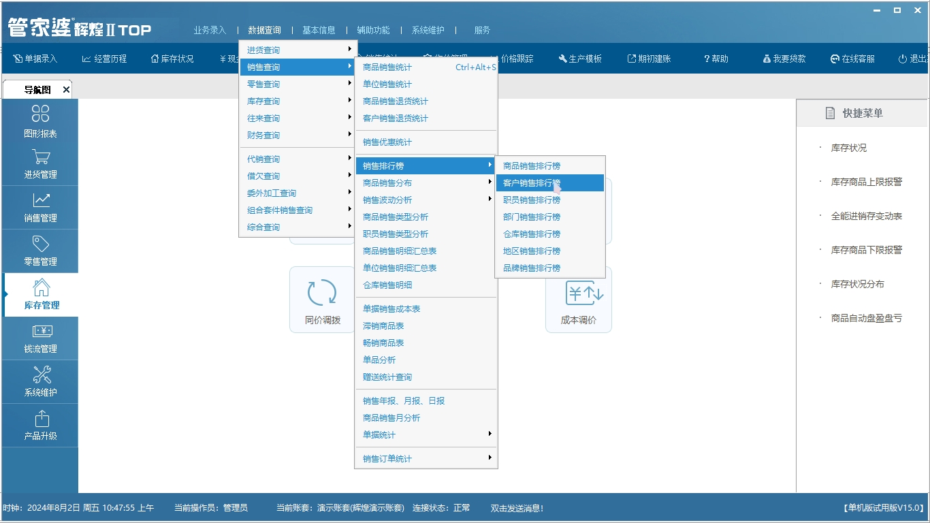
Task: Choose 单位销售统计 menu item
Action: coord(426,84)
